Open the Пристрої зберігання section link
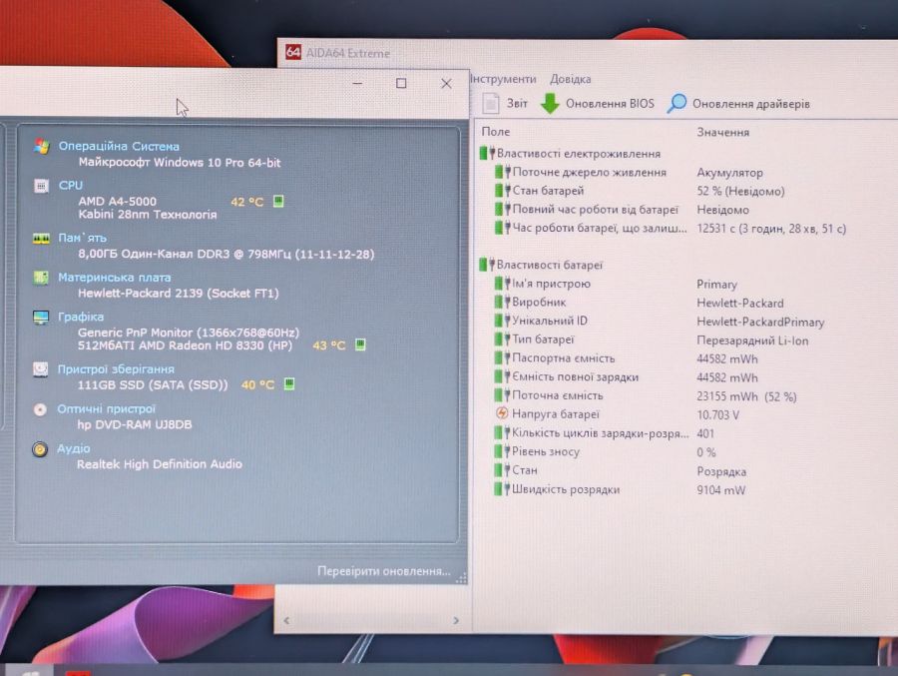Screen dimensions: 898x676 [x=116, y=369]
